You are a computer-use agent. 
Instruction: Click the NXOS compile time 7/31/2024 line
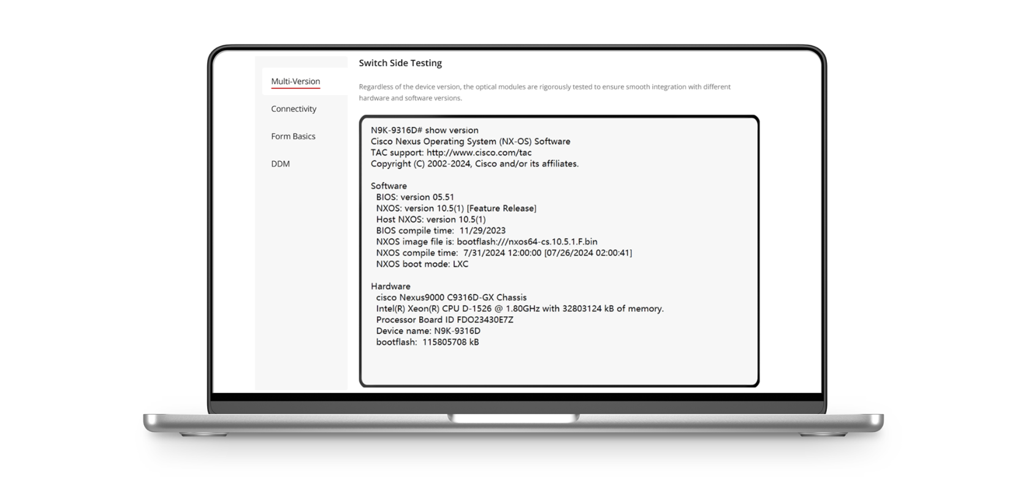pyautogui.click(x=504, y=252)
